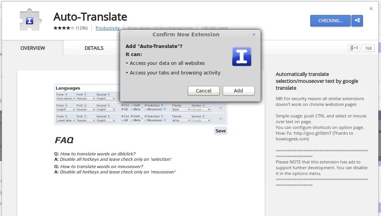Click the red delete X in the White theme row
Viewport: 381px width, 216px height.
(x=220, y=119)
